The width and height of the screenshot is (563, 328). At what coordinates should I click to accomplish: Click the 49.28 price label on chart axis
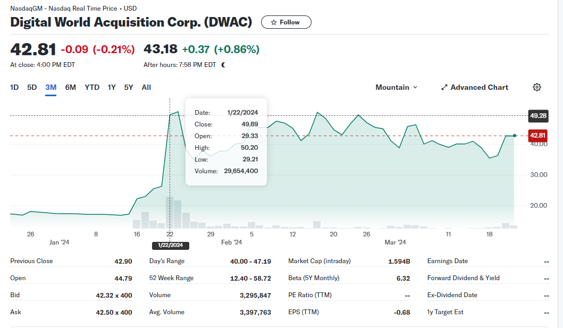pos(538,115)
